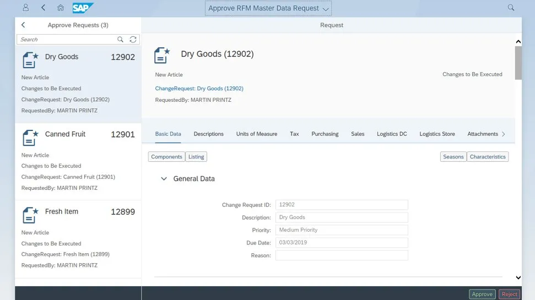535x300 pixels.
Task: Click the search icon in requests list
Action: [x=121, y=40]
